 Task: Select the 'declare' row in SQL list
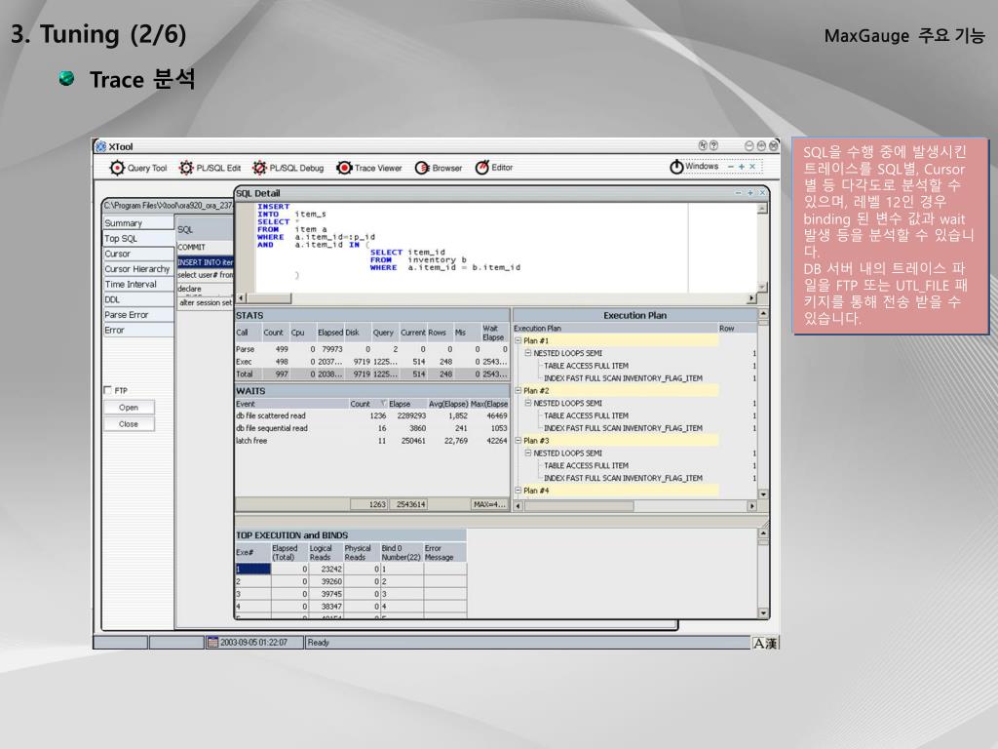point(205,289)
